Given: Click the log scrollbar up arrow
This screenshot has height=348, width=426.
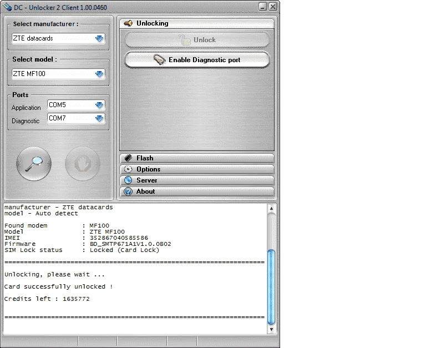Looking at the screenshot, I should [271, 209].
